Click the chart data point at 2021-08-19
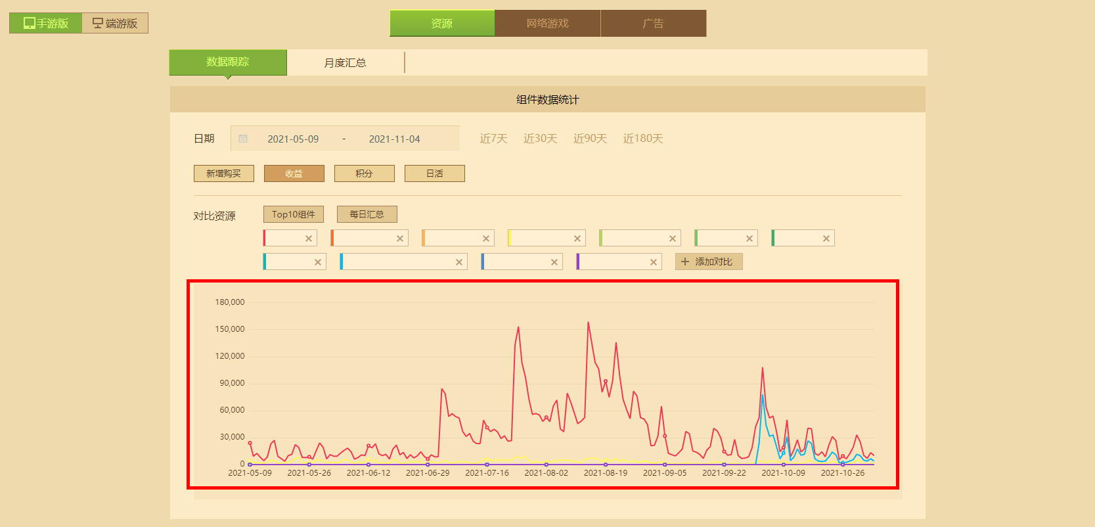 click(606, 381)
